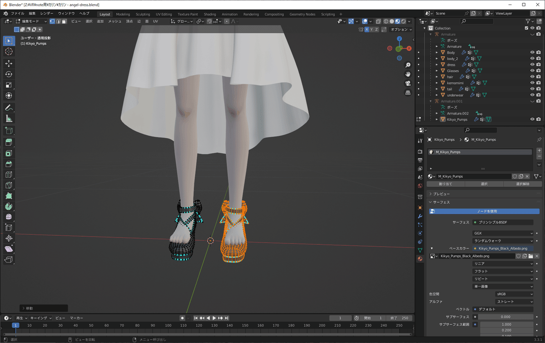Open the Object Data properties tab
Screen dimensions: 545x343
[420, 250]
